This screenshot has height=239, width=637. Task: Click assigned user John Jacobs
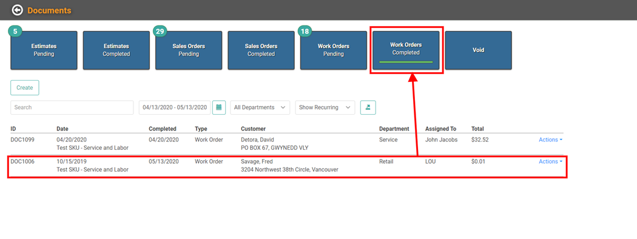[441, 140]
